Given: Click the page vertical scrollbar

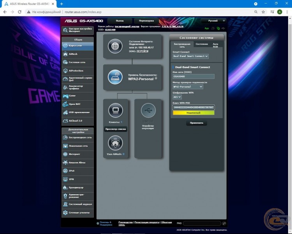Looking at the screenshot, I should click(290, 125).
